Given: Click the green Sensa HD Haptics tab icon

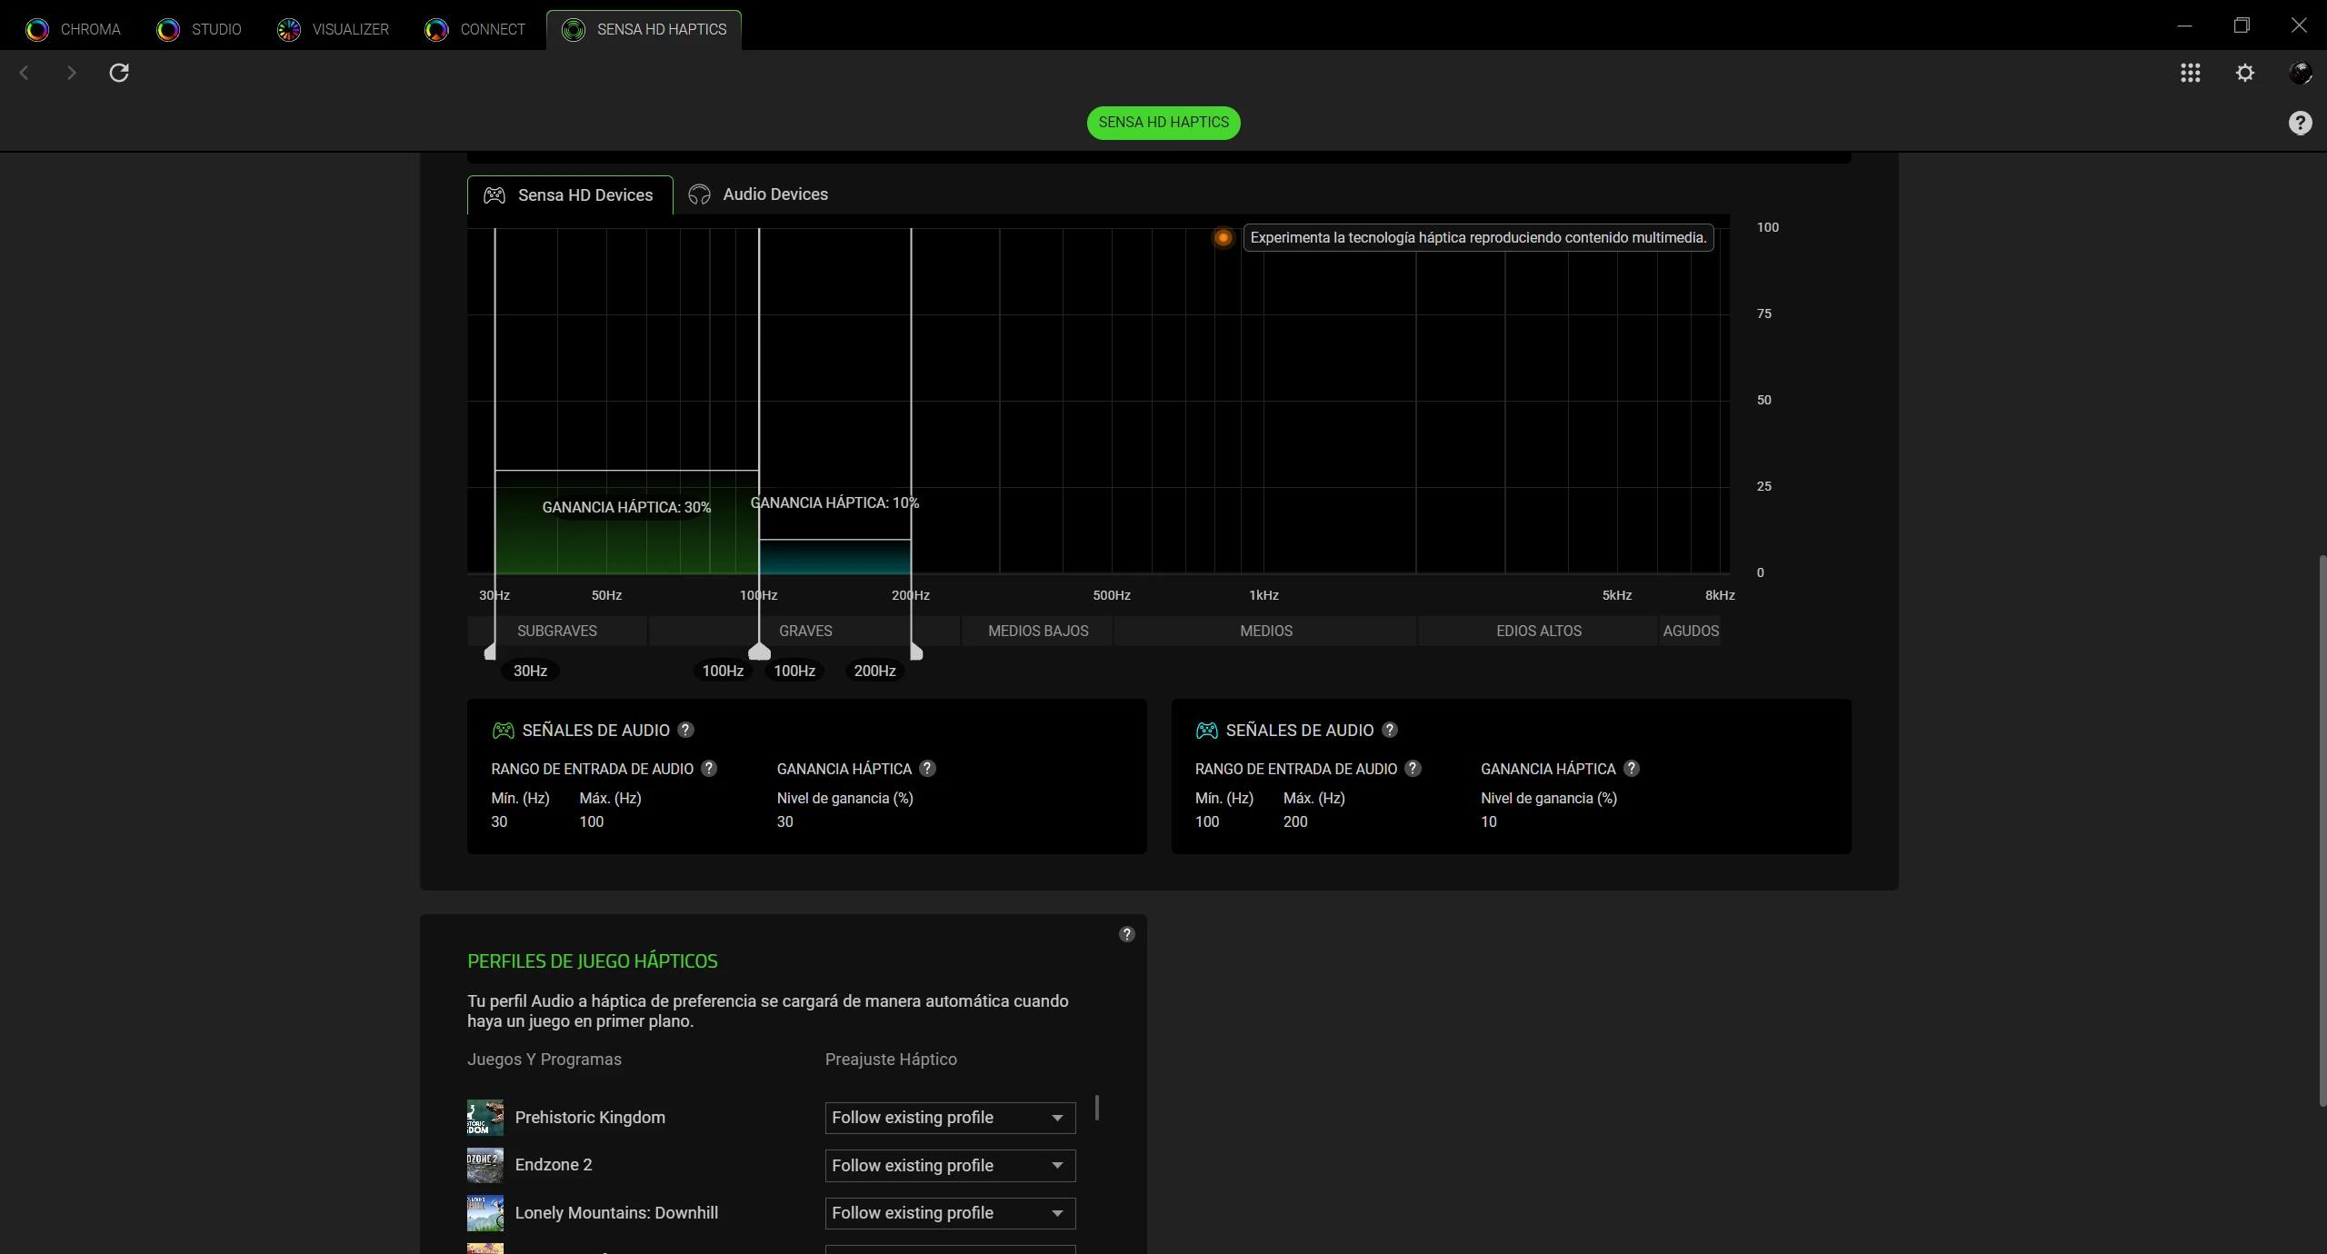Looking at the screenshot, I should click(x=574, y=30).
